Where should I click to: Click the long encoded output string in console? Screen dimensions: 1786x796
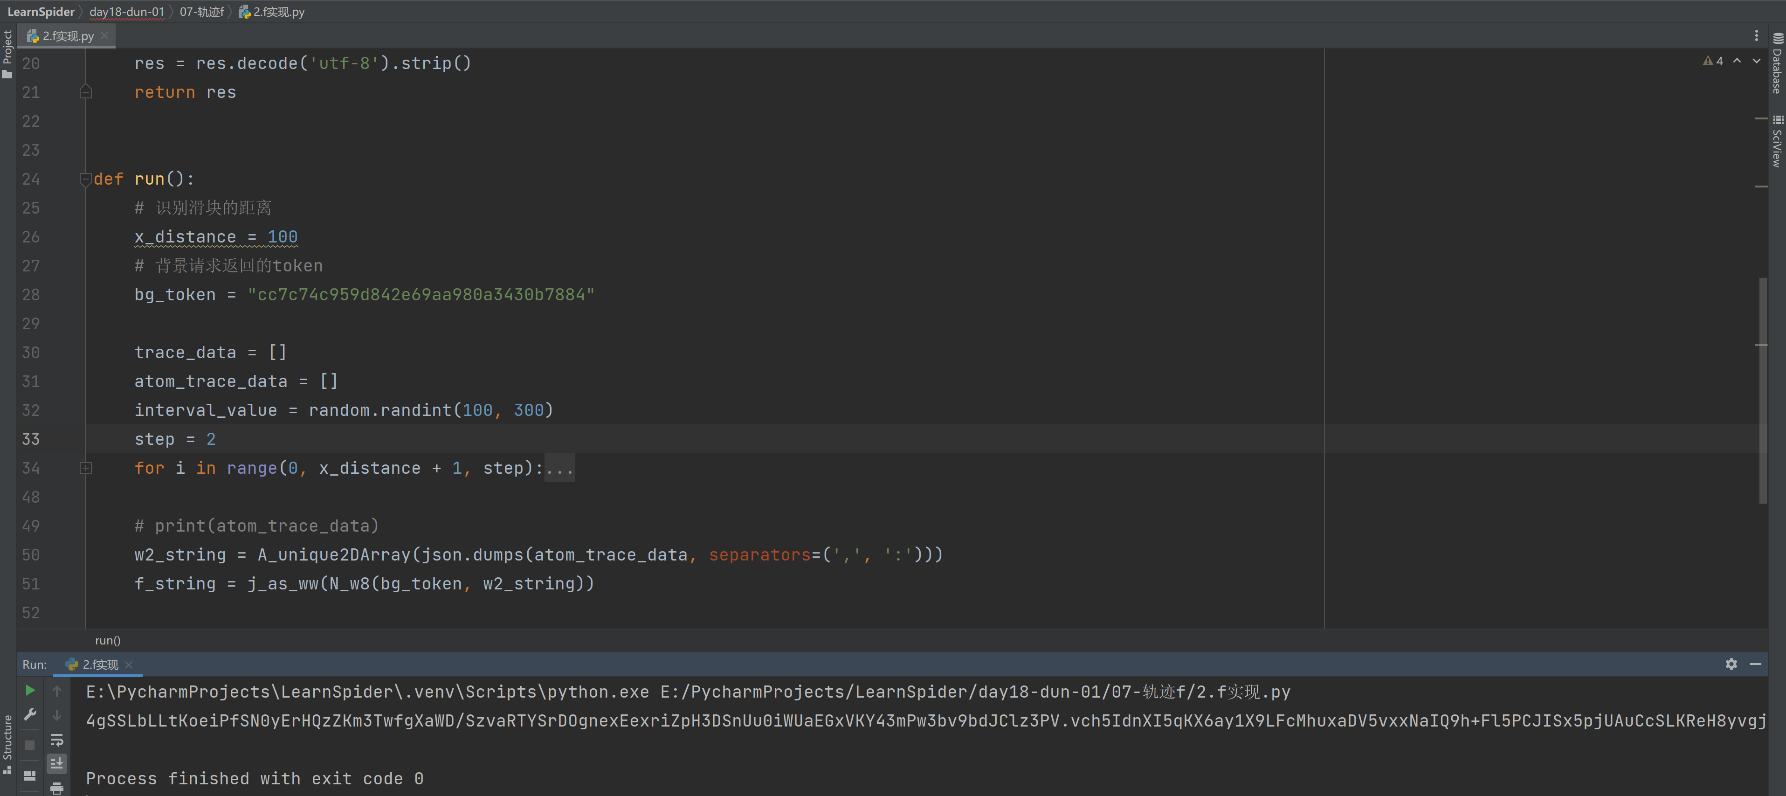[925, 721]
